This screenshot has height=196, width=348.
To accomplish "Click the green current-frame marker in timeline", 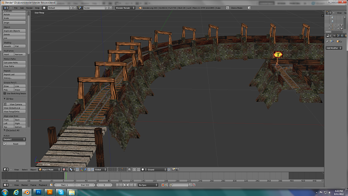I will click(66, 176).
